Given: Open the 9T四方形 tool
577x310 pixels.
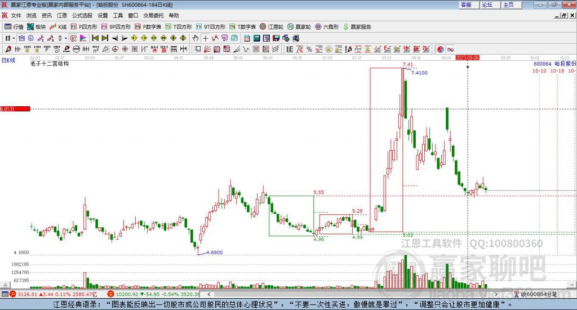Looking at the screenshot, I should [211, 27].
